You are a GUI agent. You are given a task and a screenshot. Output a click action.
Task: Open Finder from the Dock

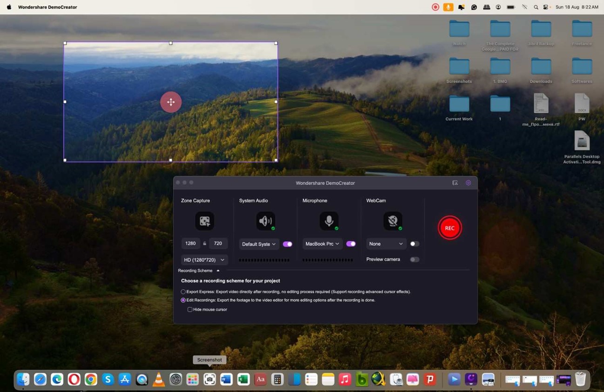(x=23, y=379)
